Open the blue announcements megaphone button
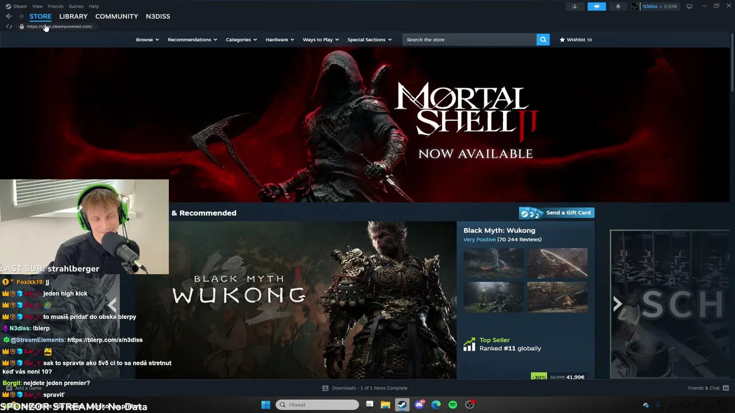Viewport: 735px width, 413px height. click(597, 6)
